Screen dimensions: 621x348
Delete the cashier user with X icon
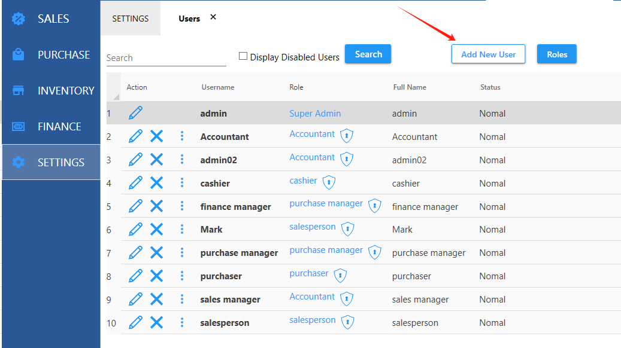pyautogui.click(x=156, y=183)
